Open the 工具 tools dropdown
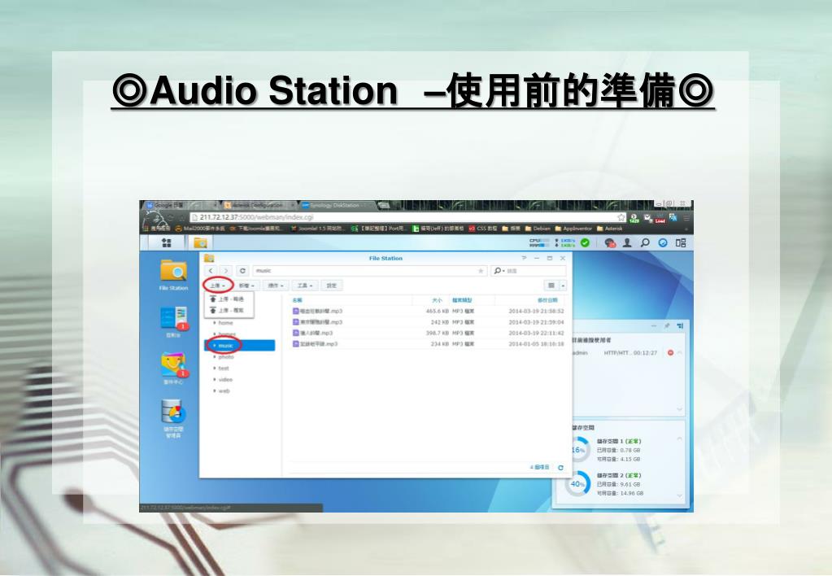 tap(304, 286)
